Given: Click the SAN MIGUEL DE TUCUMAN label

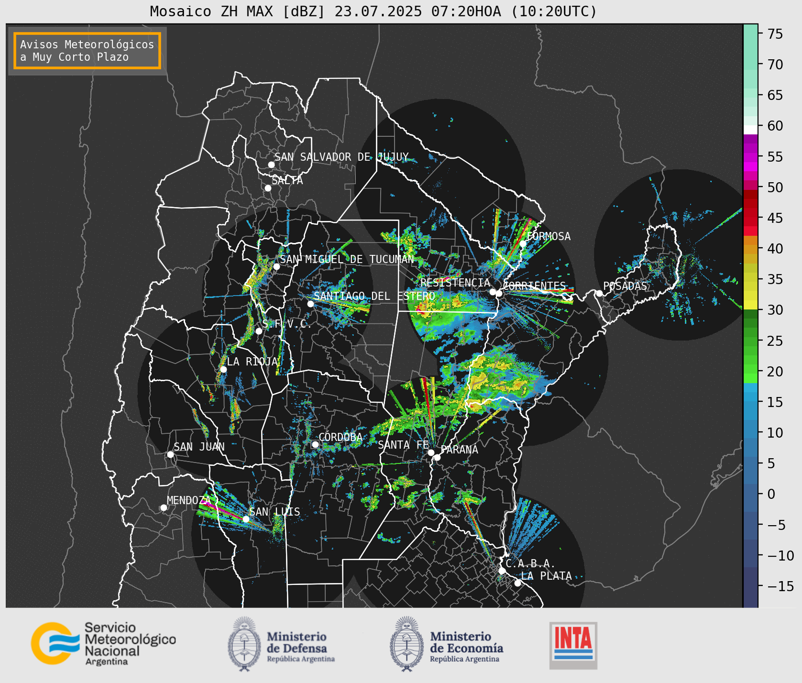Looking at the screenshot, I should coord(347,259).
